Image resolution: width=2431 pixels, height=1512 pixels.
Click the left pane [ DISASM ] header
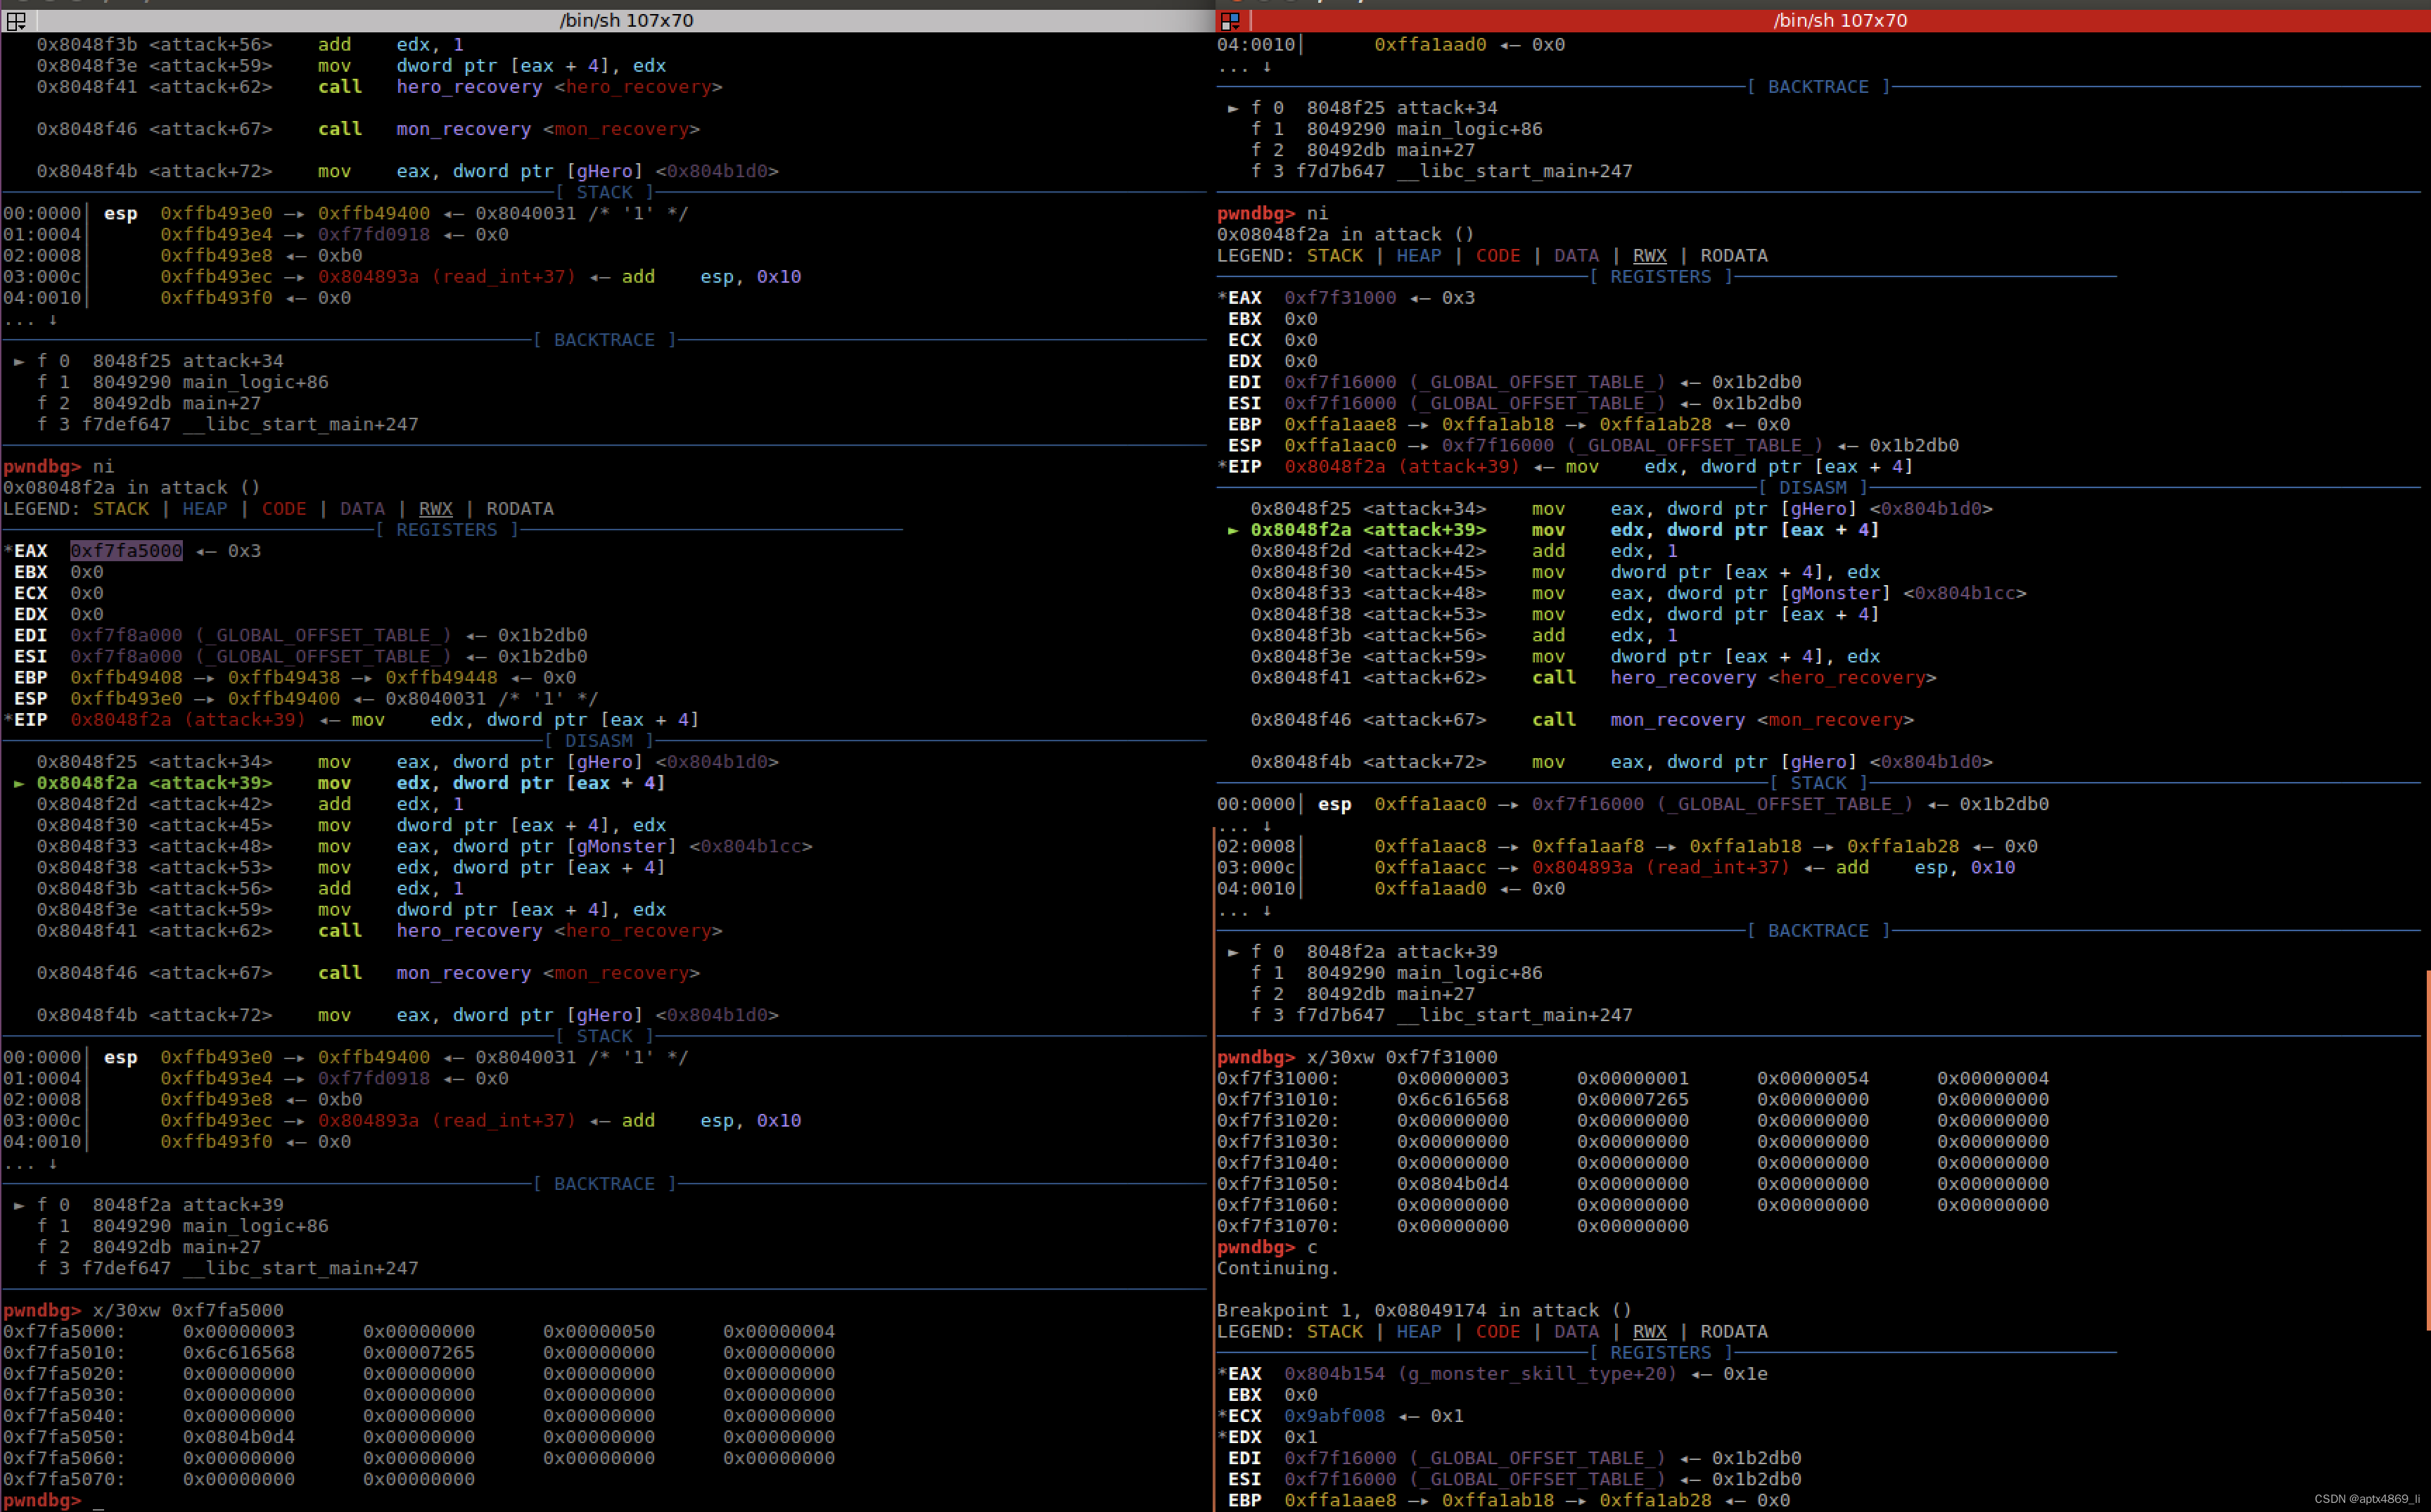[599, 741]
